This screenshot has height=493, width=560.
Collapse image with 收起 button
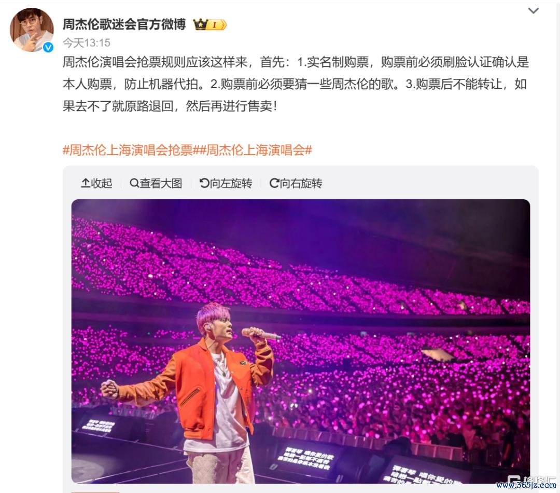click(x=96, y=183)
